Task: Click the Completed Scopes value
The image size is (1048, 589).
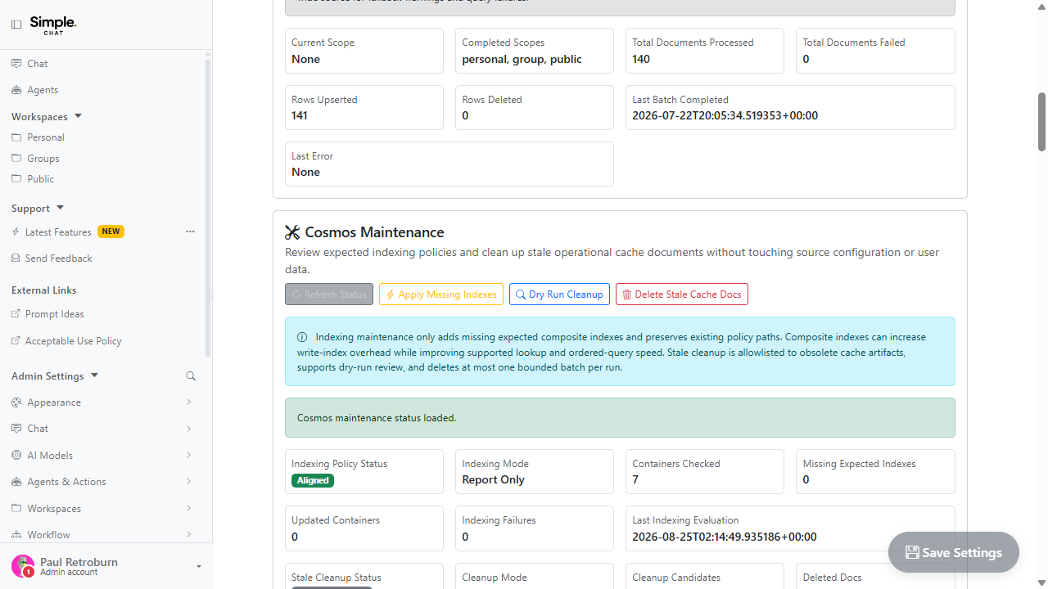Action: pyautogui.click(x=522, y=59)
